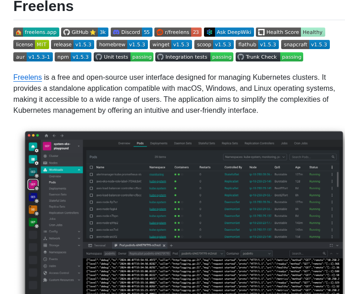Screen dimensions: 345x294
Task: Open the release v1.5.3 badge
Action: (73, 44)
